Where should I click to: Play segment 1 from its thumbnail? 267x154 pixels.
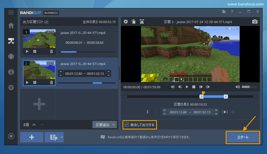[x=27, y=51]
